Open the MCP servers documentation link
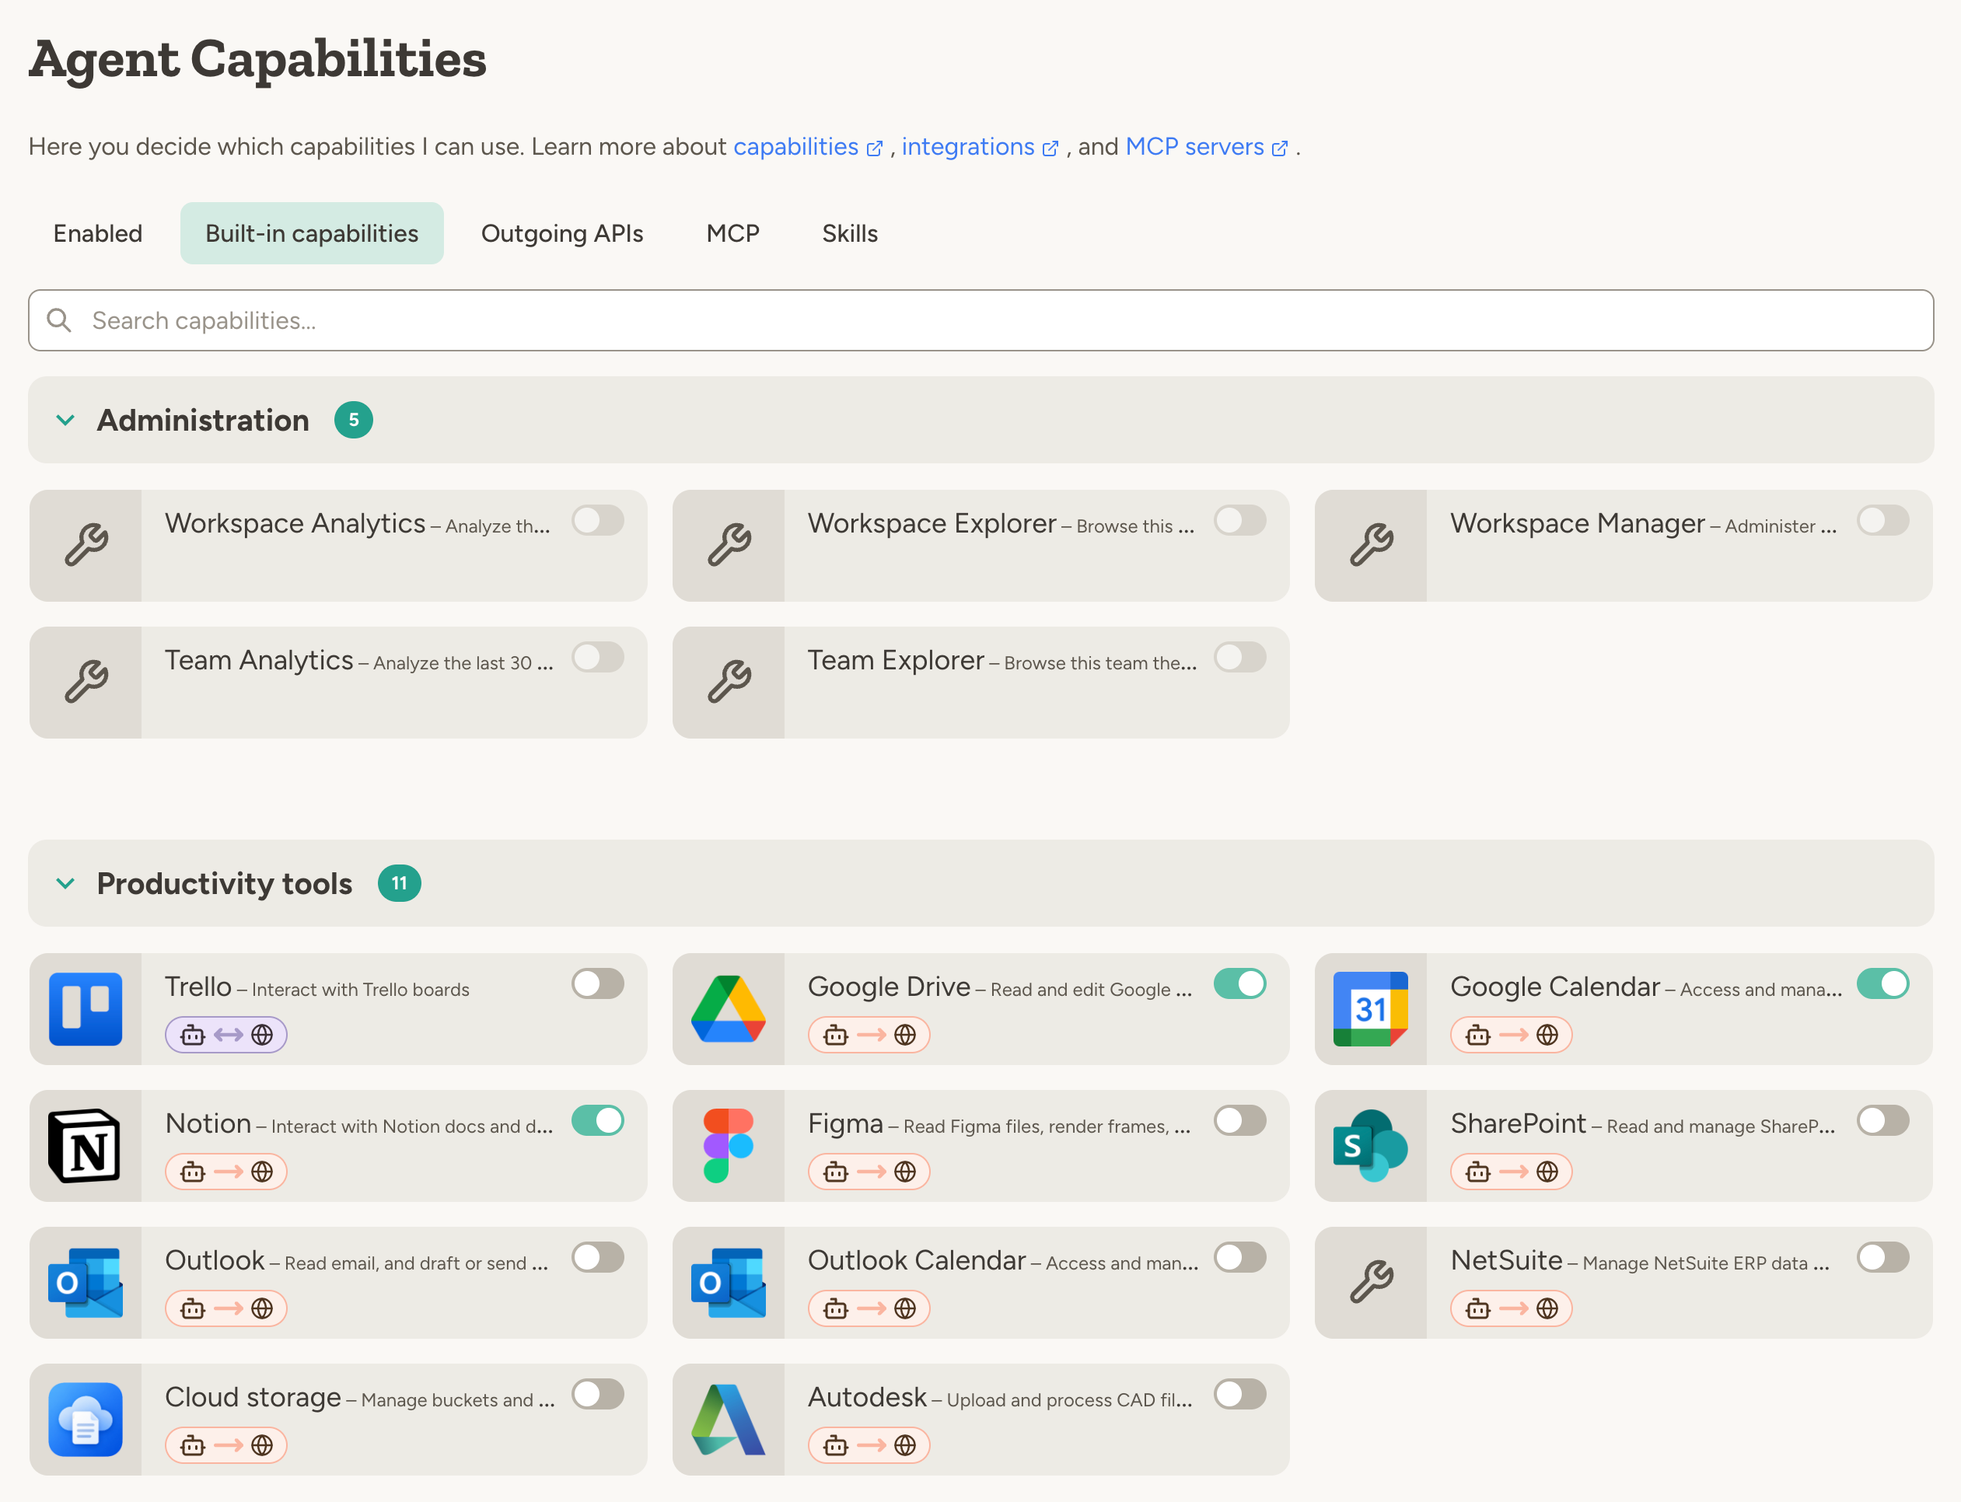Viewport: 1961px width, 1502px height. [x=1206, y=147]
